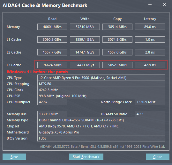Click the L1 Cache Read cell 3090.5 GB/s
Viewport: 172px width, 165px height.
[x=52, y=39]
